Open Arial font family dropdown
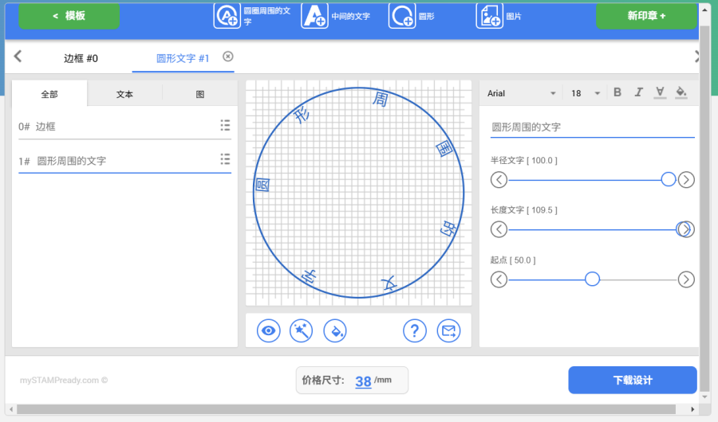 521,93
